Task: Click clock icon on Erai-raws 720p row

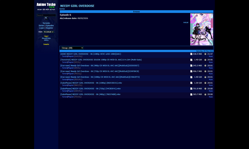Action: coord(205,71)
